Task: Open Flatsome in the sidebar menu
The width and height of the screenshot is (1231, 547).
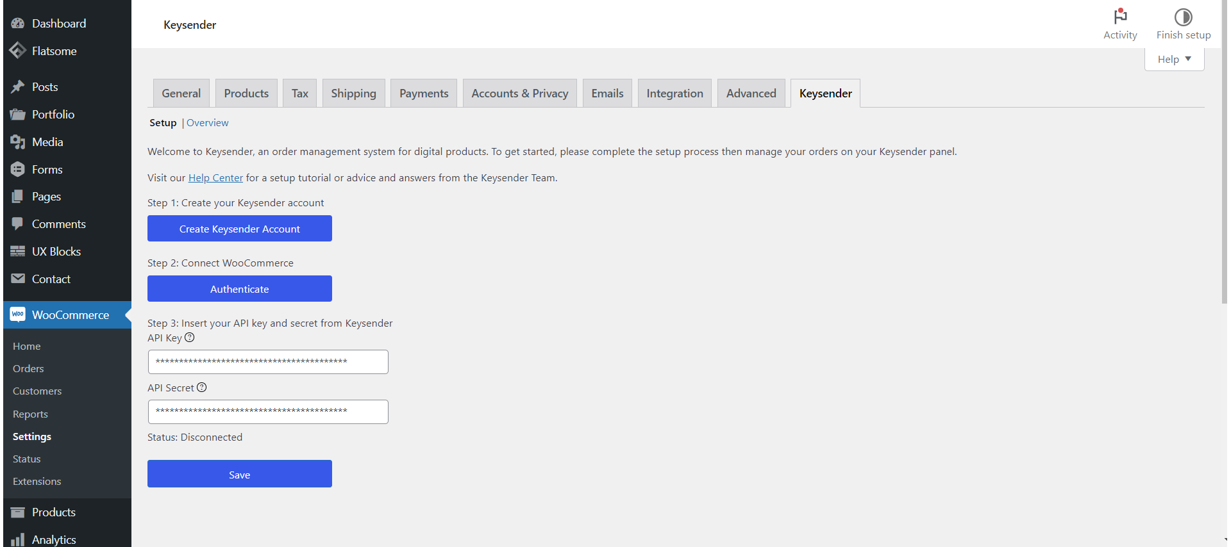Action: click(54, 51)
